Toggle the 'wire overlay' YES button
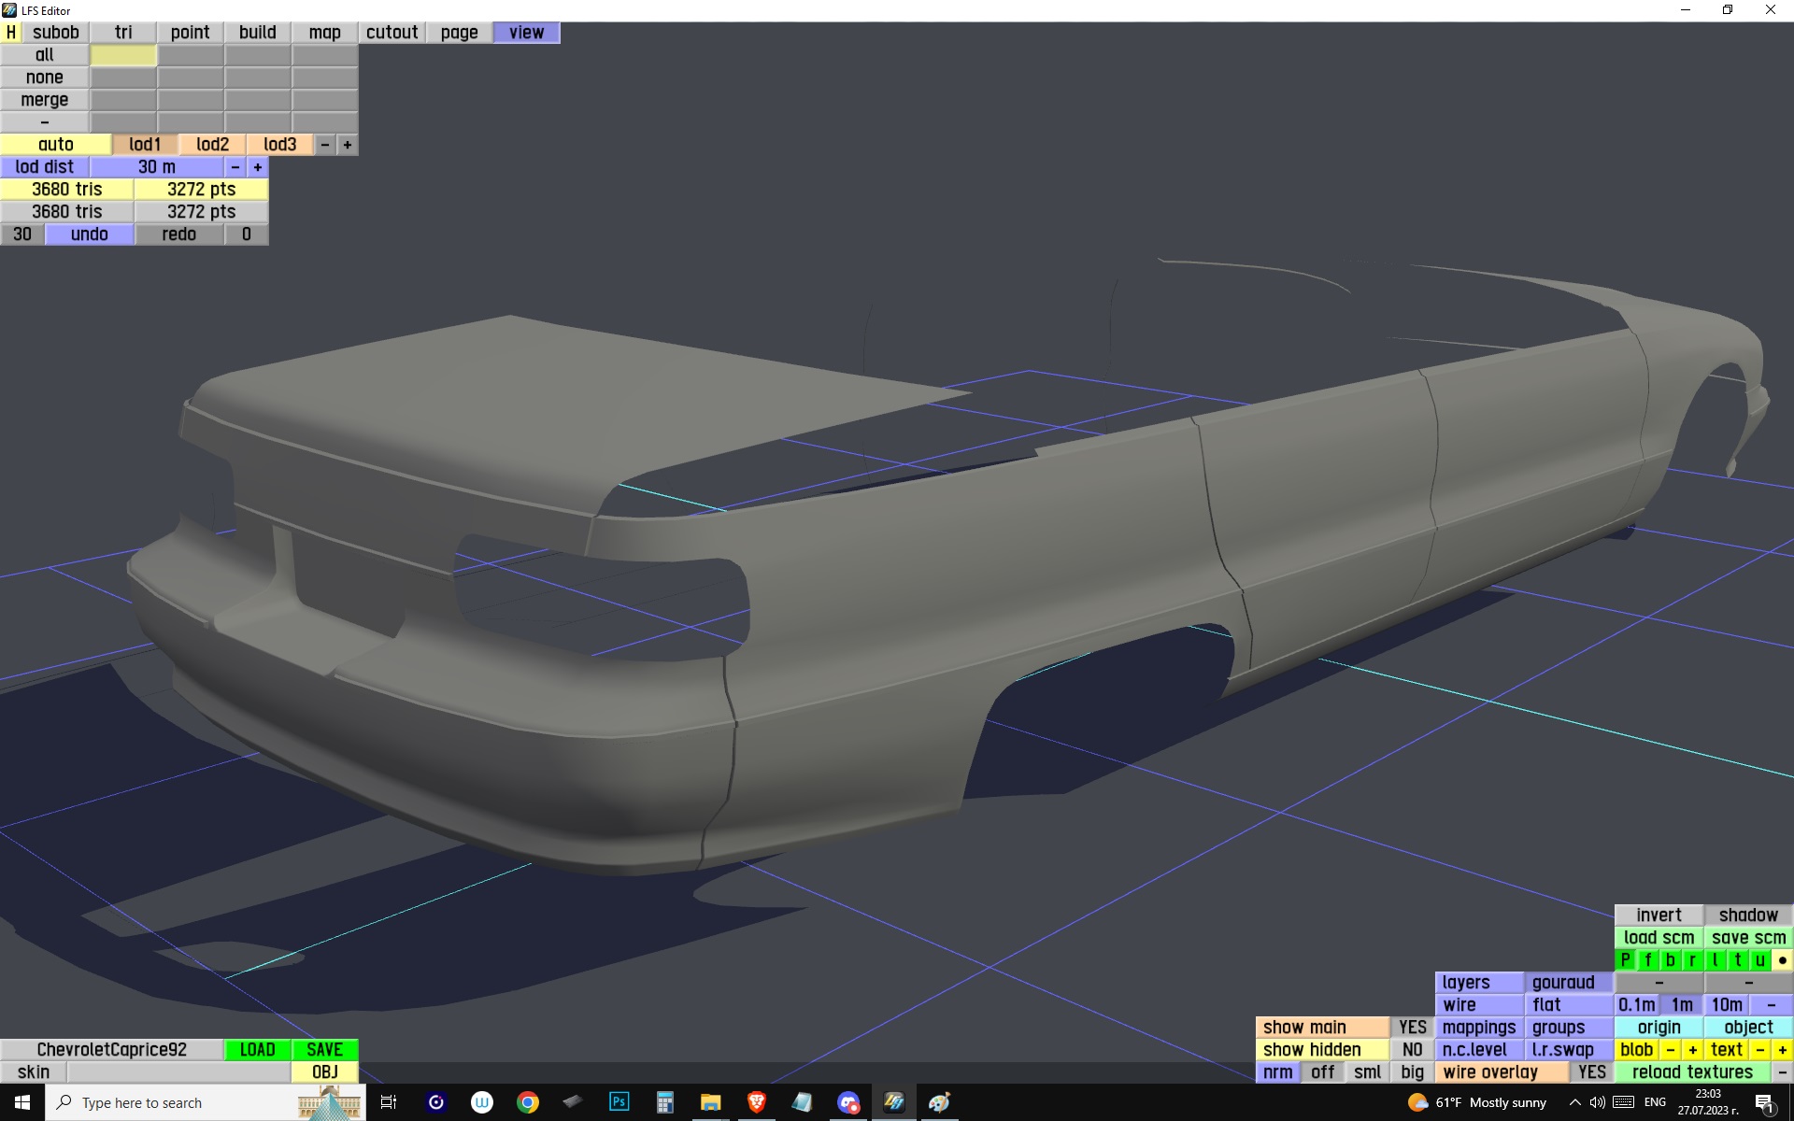Screen dimensions: 1794x1121 pyautogui.click(x=1591, y=1071)
